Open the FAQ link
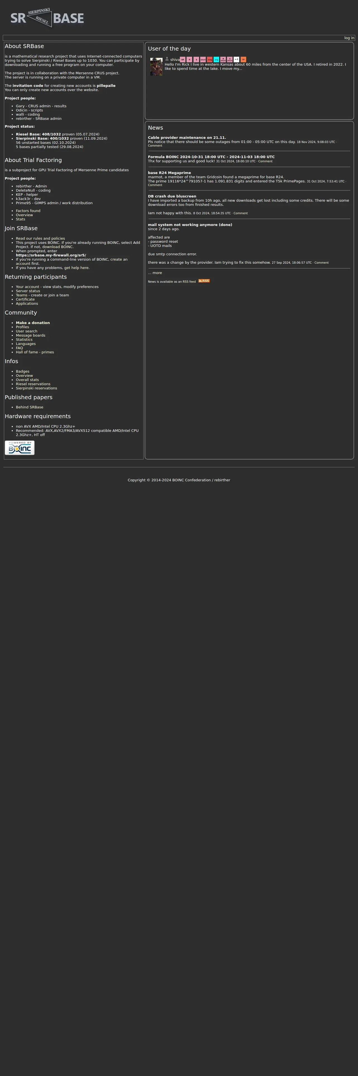358x1076 pixels. (x=19, y=348)
